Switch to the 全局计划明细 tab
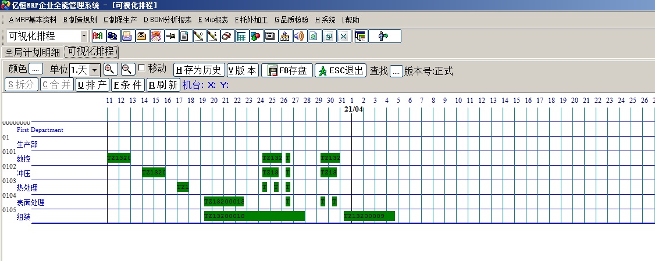 point(32,53)
